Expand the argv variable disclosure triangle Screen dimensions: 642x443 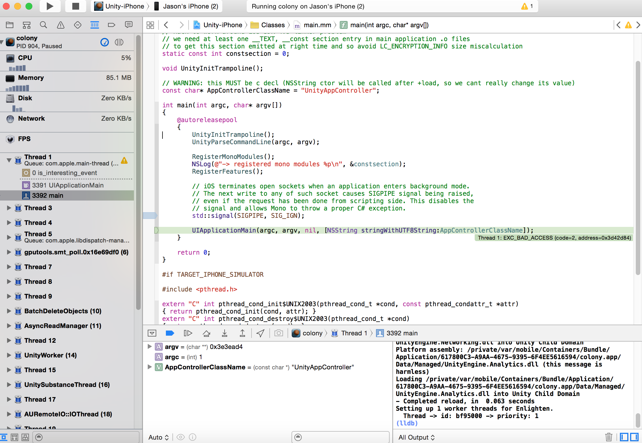(x=149, y=346)
